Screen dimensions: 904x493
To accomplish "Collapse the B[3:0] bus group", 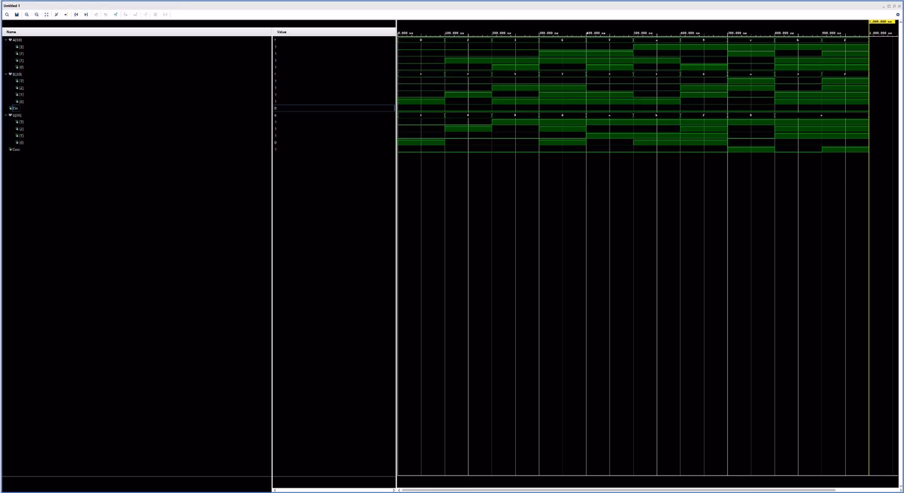I will pyautogui.click(x=6, y=74).
